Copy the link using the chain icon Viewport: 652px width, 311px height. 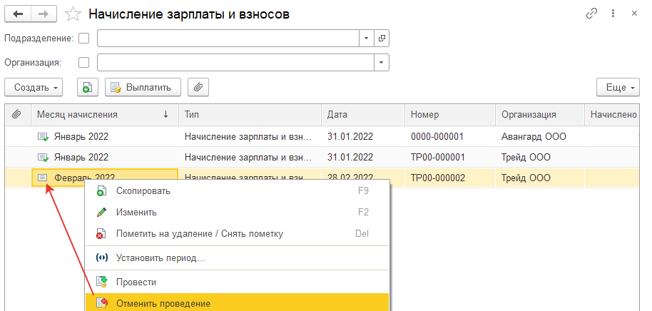(591, 14)
